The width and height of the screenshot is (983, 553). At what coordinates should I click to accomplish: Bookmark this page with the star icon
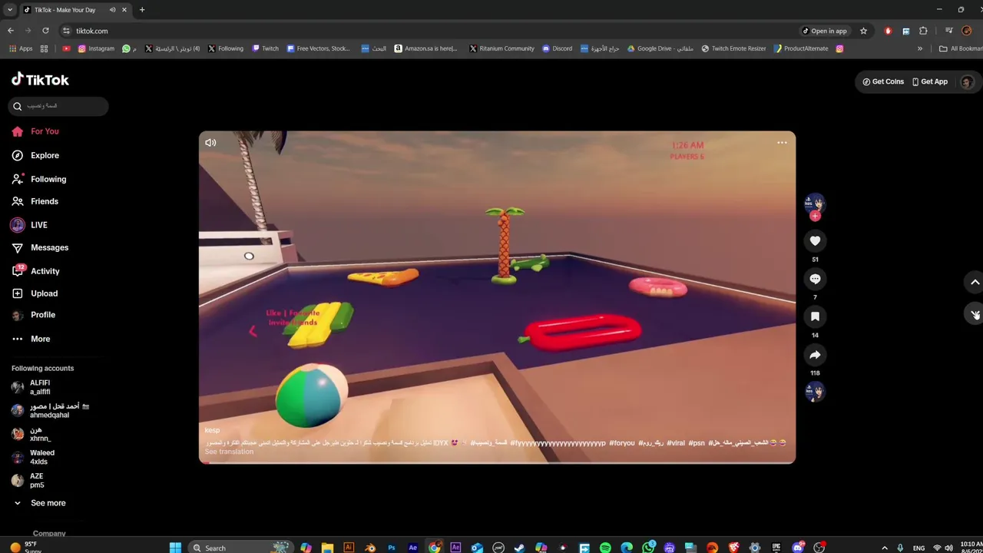coord(863,31)
